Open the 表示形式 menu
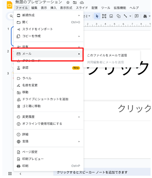Image resolution: width=152 pixels, height=178 pixels. point(66,8)
